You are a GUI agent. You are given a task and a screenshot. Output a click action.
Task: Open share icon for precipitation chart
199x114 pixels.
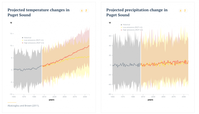click(185, 11)
